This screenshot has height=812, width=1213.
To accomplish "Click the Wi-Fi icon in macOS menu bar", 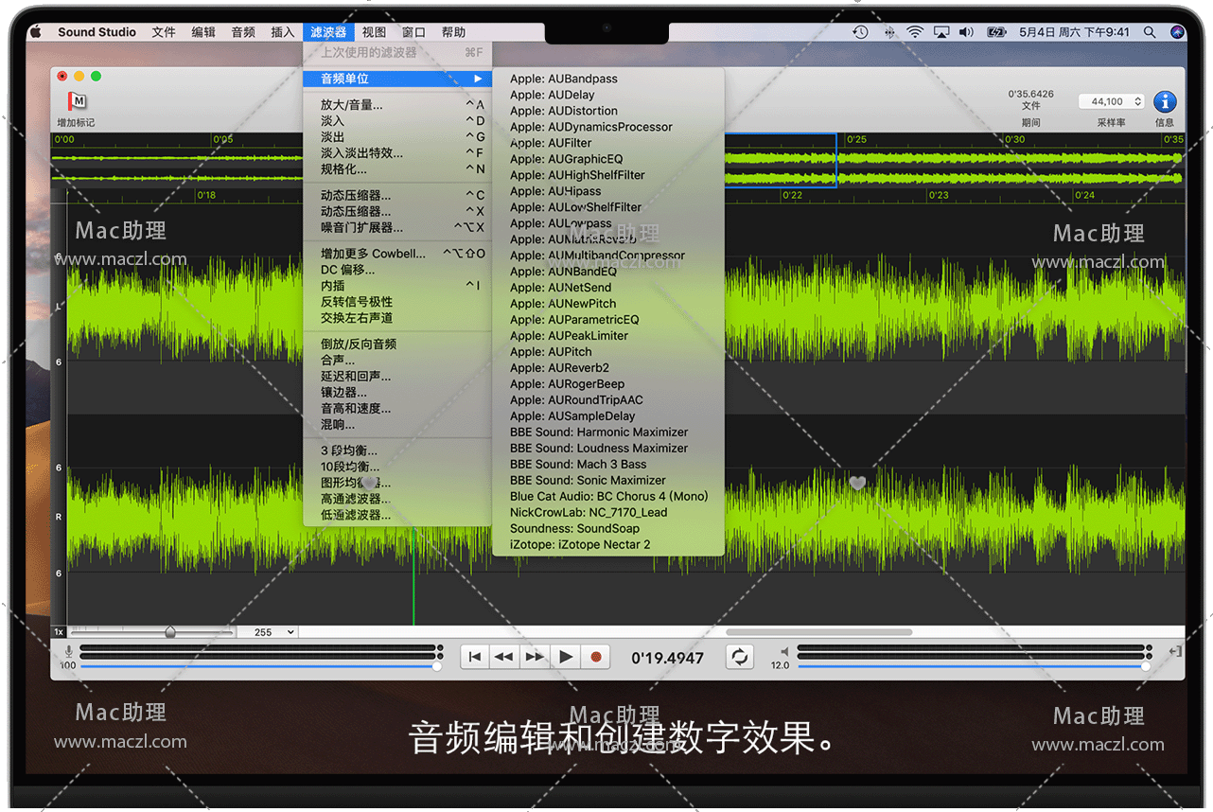I will click(x=914, y=32).
